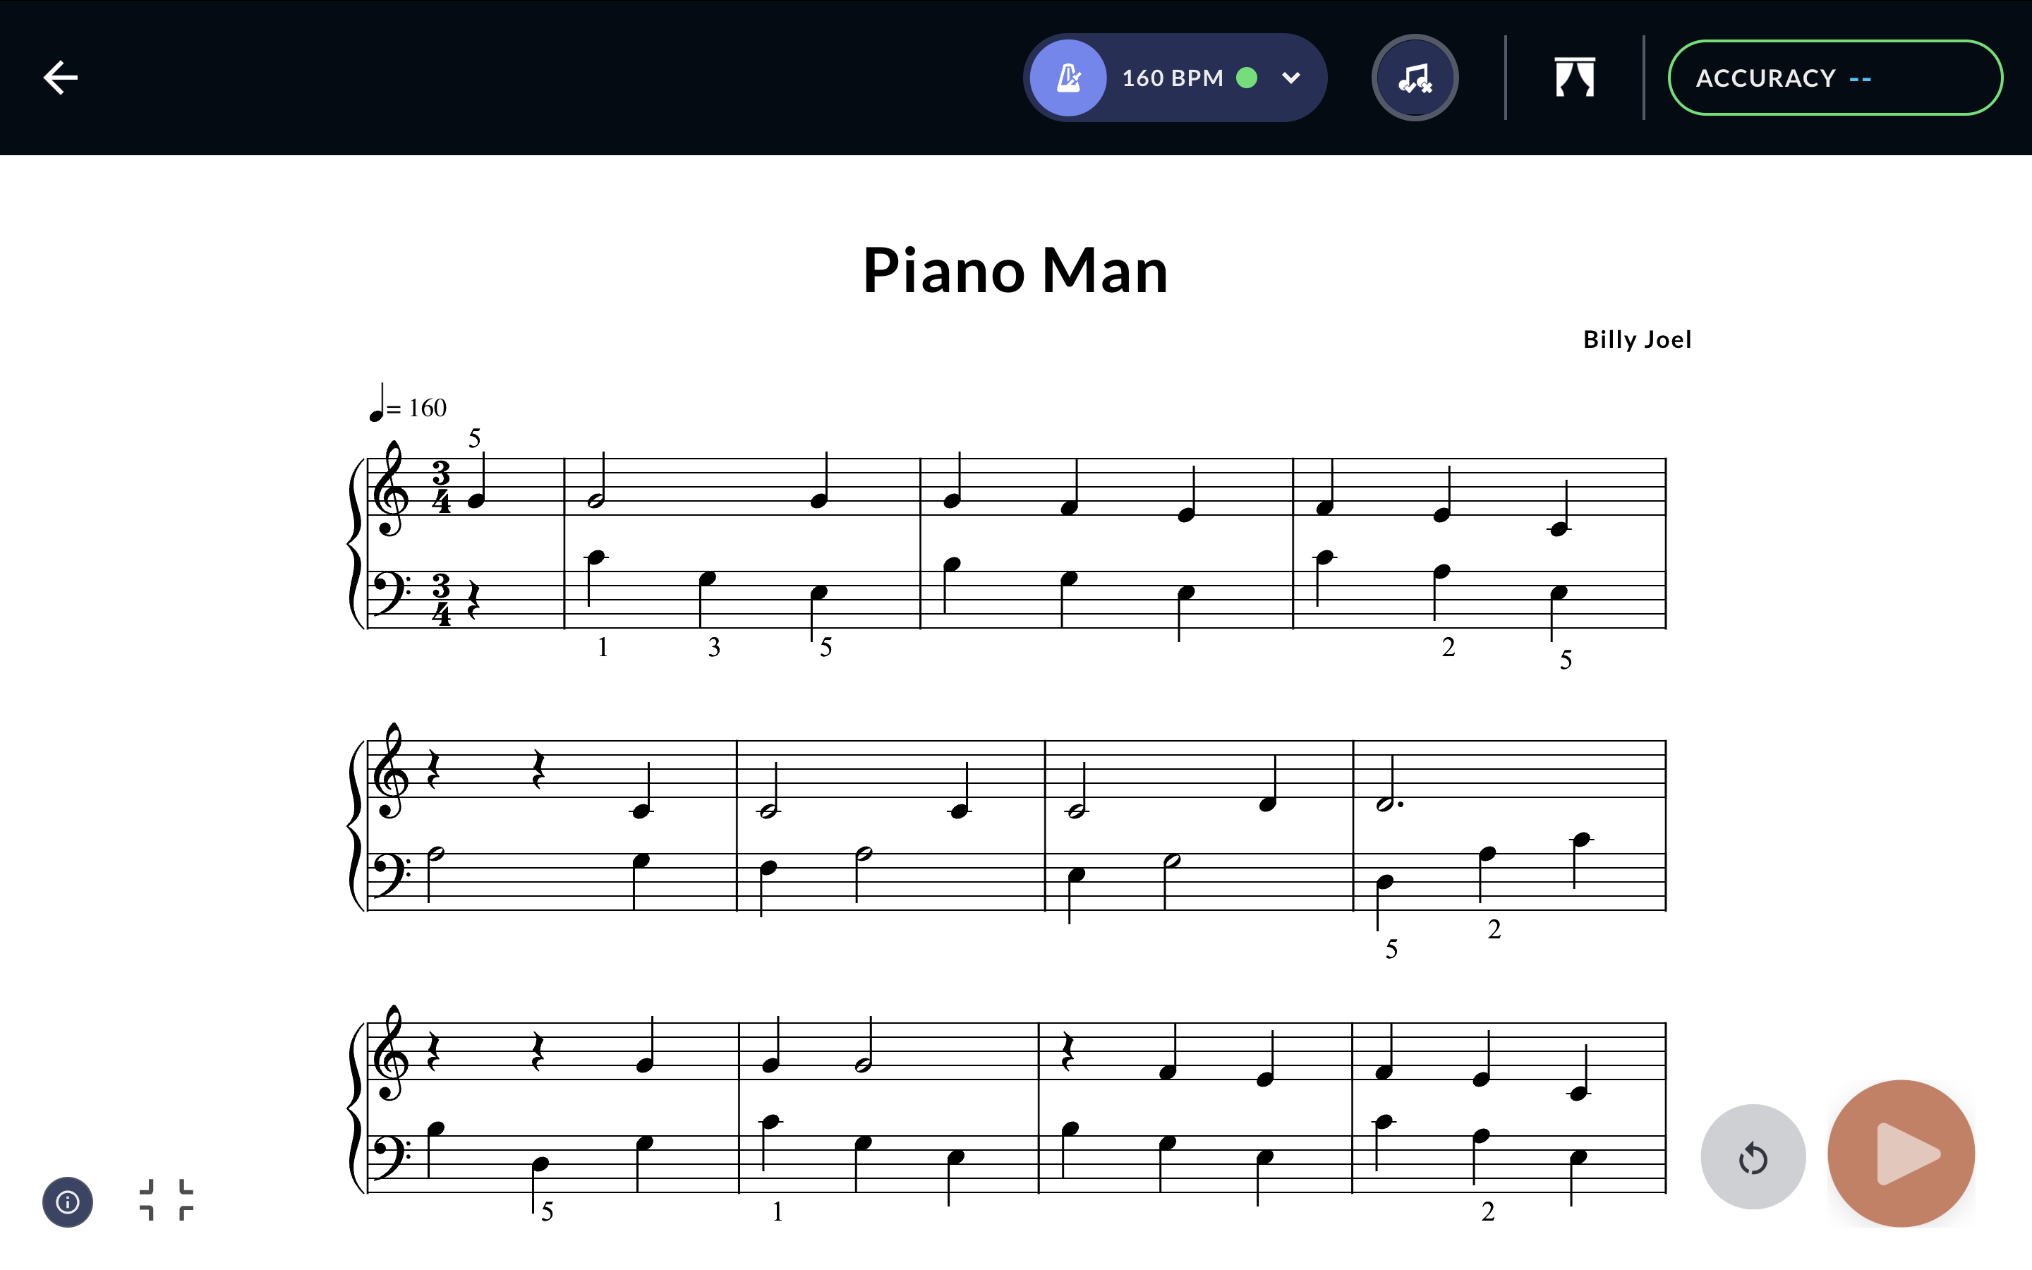The height and width of the screenshot is (1270, 2032).
Task: Open the 160 BPM tempo dropdown
Action: [1290, 78]
